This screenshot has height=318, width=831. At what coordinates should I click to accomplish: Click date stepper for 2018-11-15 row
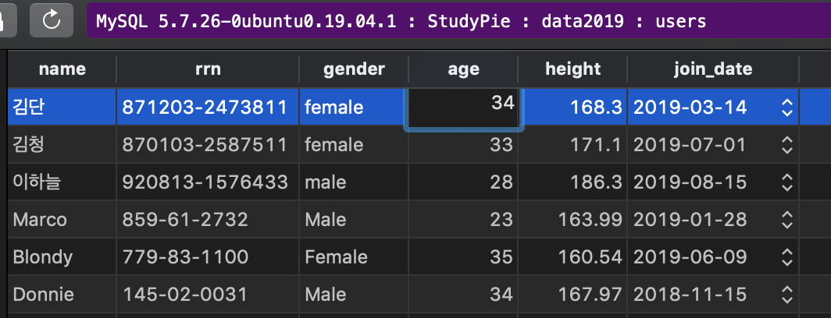tap(786, 295)
